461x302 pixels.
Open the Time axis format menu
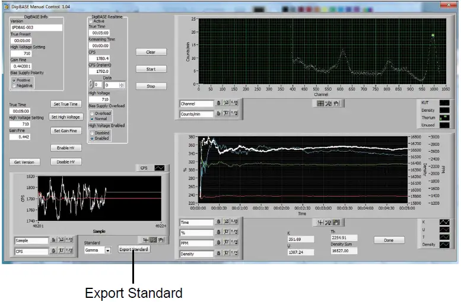(x=234, y=221)
